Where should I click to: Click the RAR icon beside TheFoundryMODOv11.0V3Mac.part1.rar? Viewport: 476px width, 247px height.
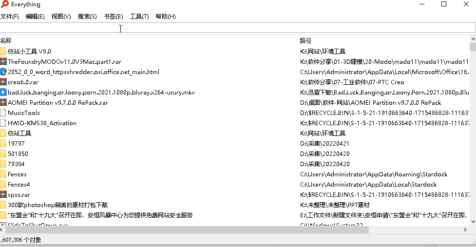point(3,61)
